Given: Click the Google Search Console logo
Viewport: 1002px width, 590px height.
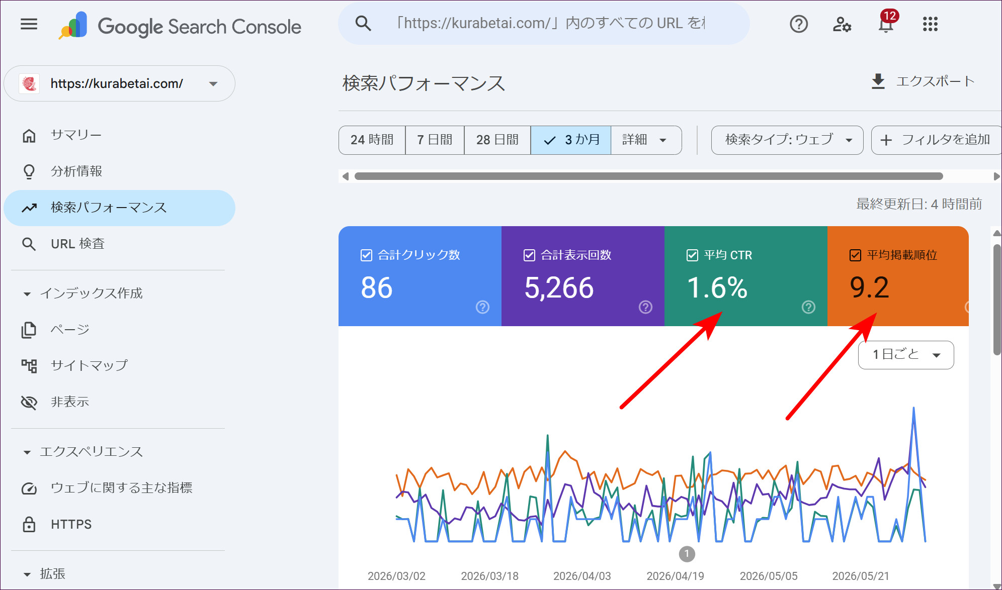Looking at the screenshot, I should pos(180,26).
